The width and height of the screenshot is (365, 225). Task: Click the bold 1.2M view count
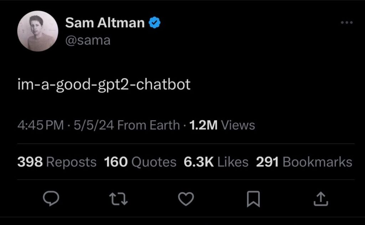click(x=204, y=125)
